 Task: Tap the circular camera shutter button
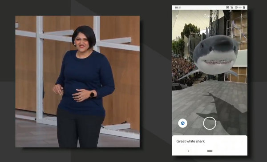210,123
